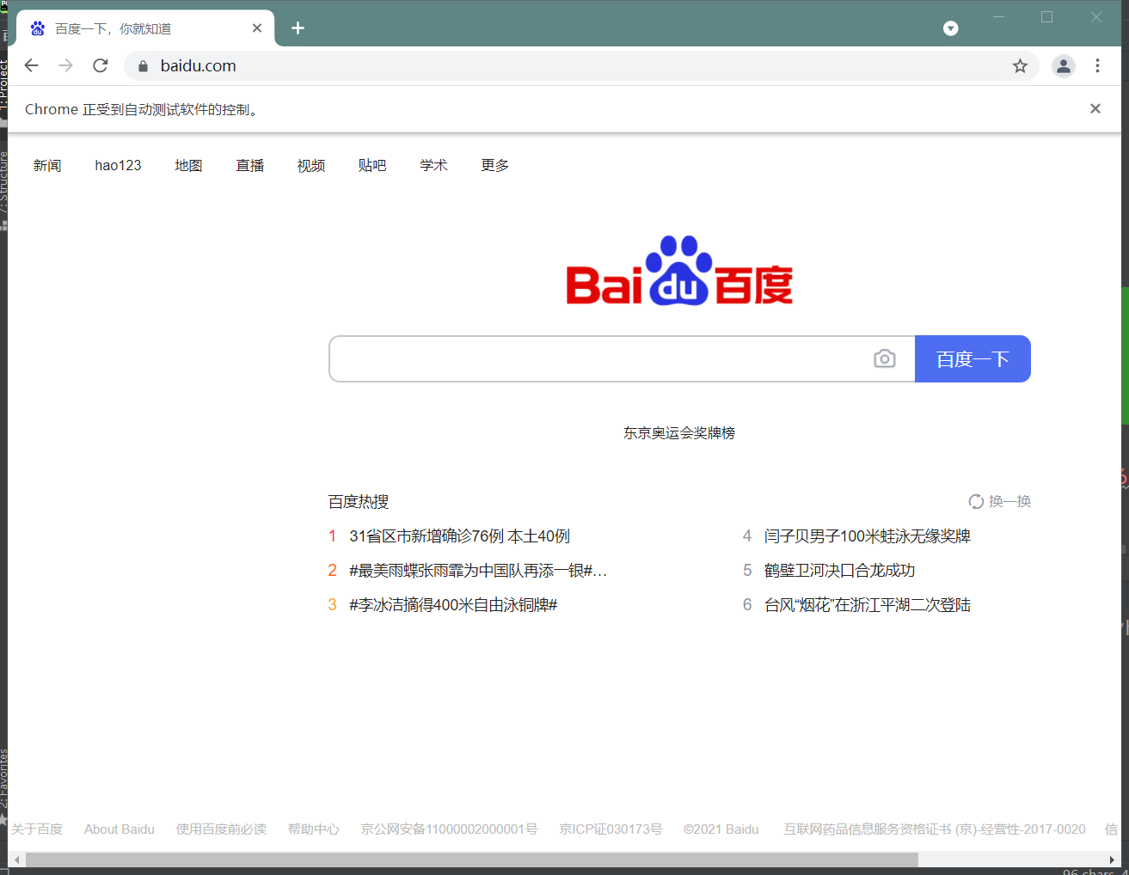Click the site security lock icon
This screenshot has width=1129, height=875.
[x=143, y=65]
